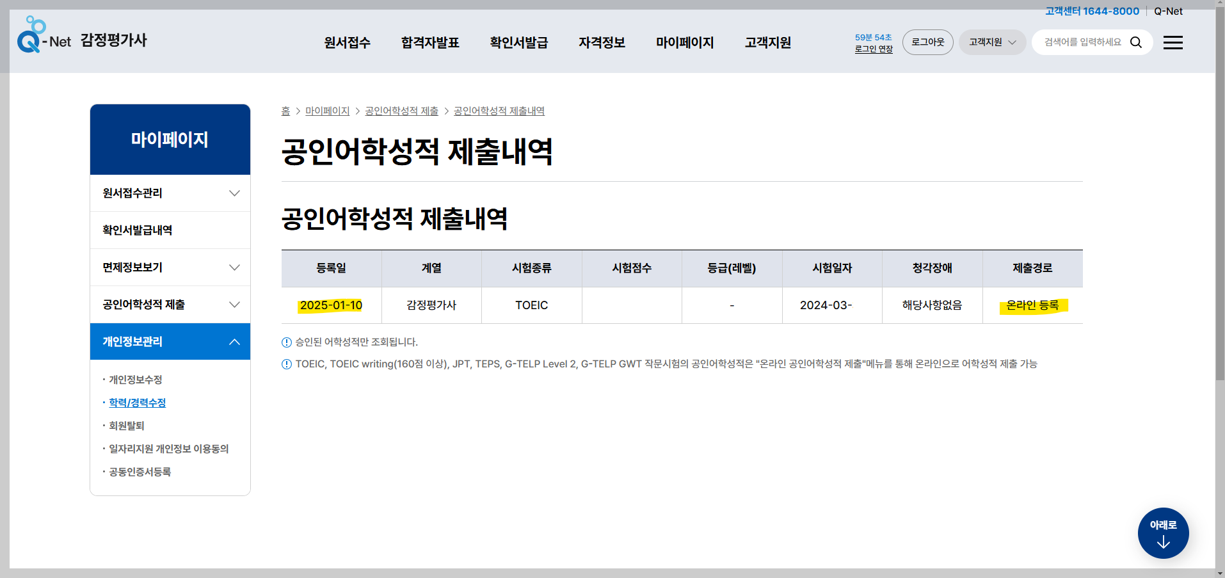Select 면제정보보기 sidebar label
This screenshot has height=578, width=1225.
tap(132, 268)
